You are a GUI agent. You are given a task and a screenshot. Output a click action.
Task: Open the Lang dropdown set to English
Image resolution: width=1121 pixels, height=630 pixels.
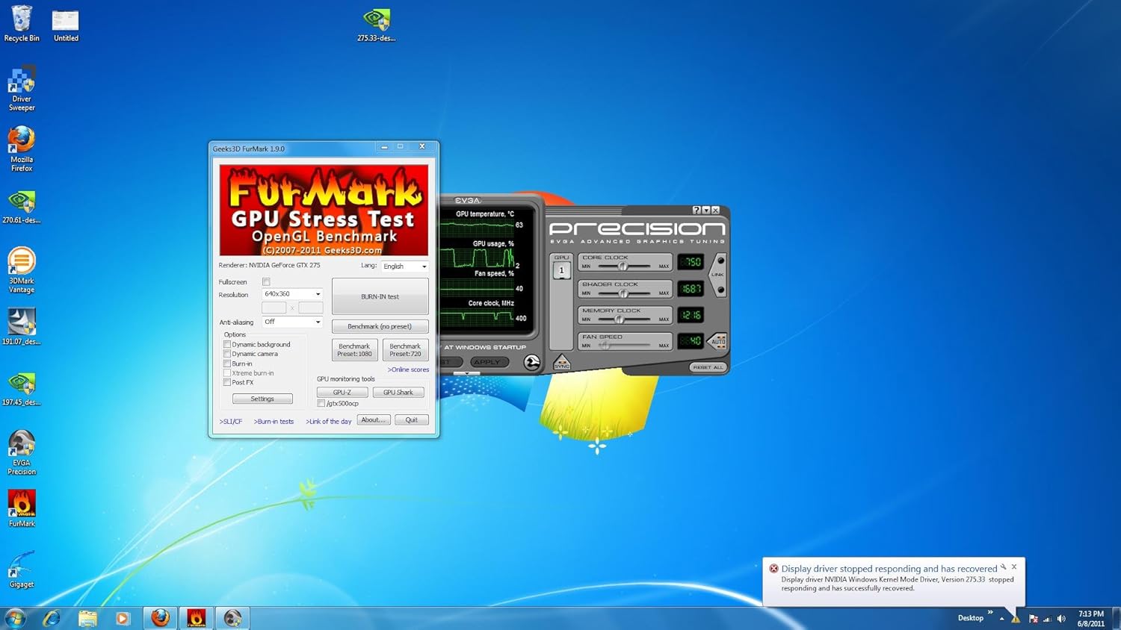click(x=405, y=266)
